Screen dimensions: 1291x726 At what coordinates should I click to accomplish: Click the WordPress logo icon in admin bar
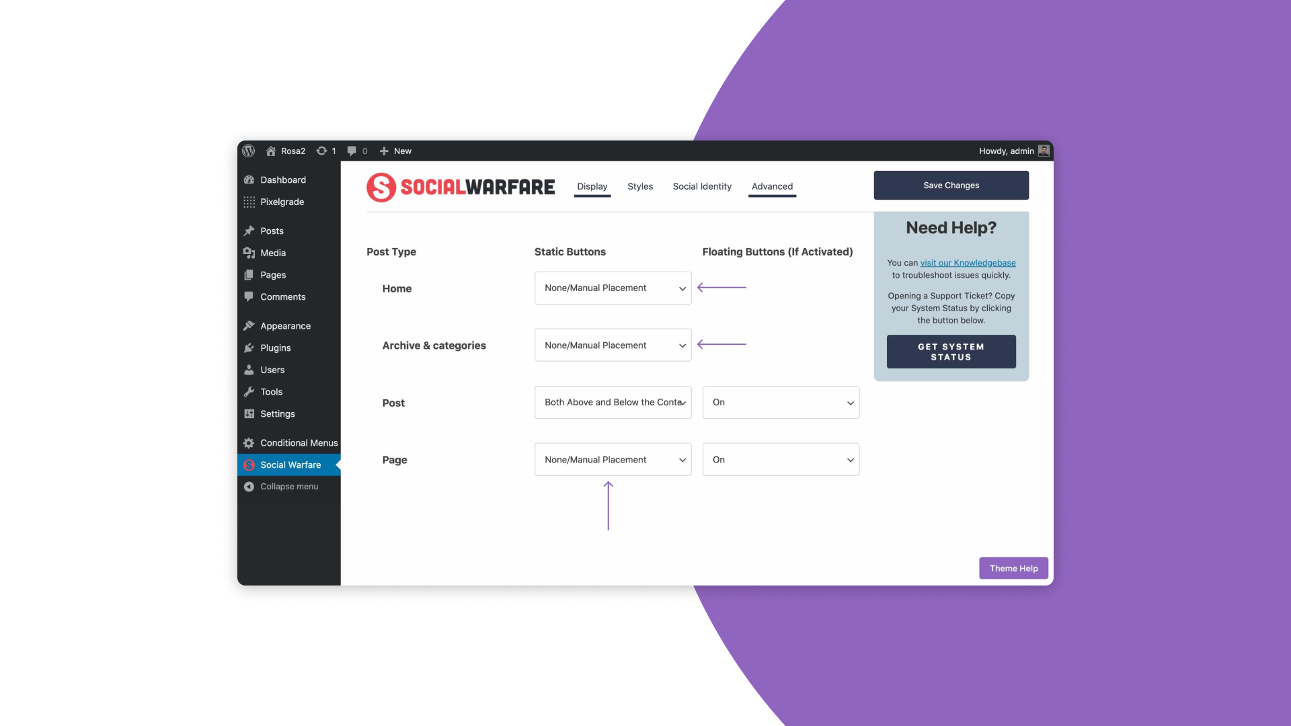click(249, 151)
